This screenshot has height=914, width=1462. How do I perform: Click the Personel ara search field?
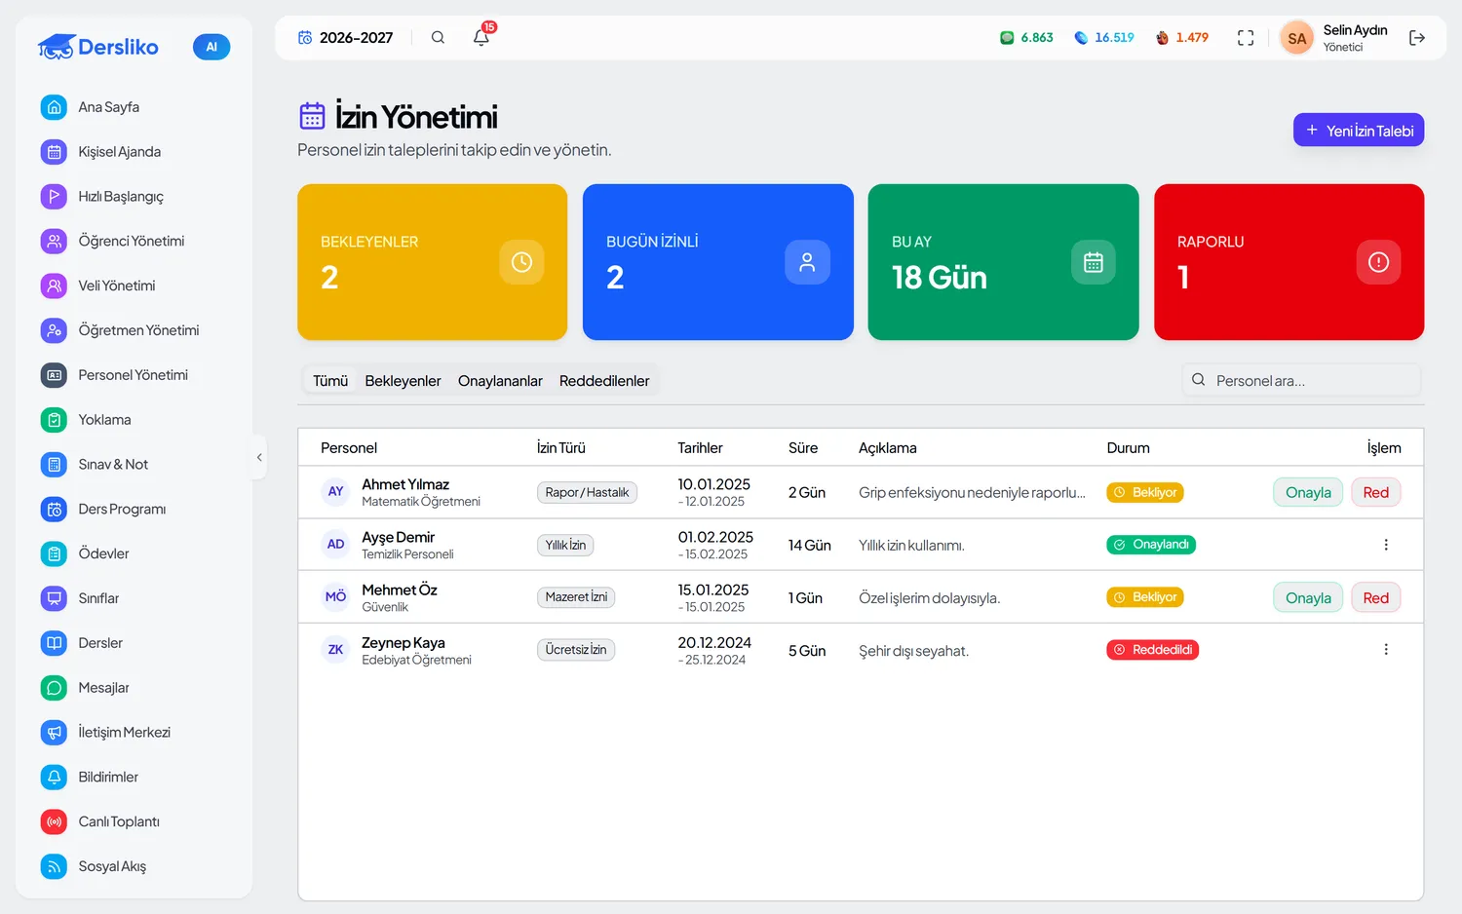pyautogui.click(x=1301, y=381)
